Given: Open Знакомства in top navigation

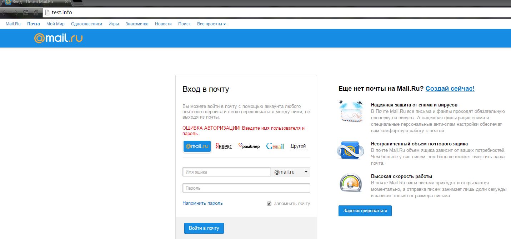Looking at the screenshot, I should coord(137,24).
